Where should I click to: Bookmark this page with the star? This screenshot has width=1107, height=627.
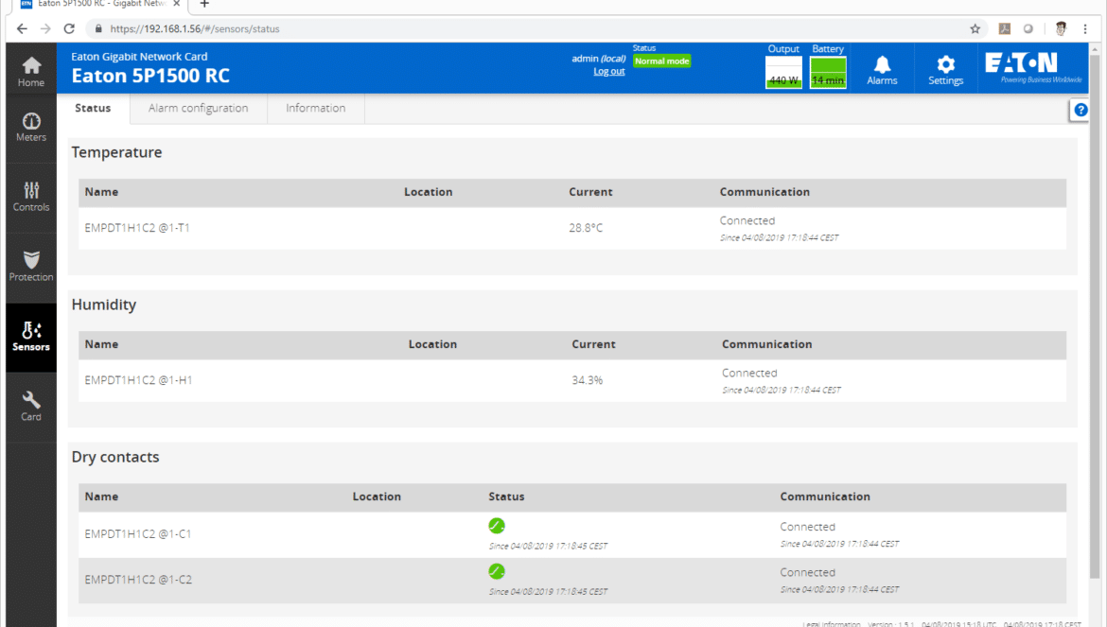[x=975, y=29]
